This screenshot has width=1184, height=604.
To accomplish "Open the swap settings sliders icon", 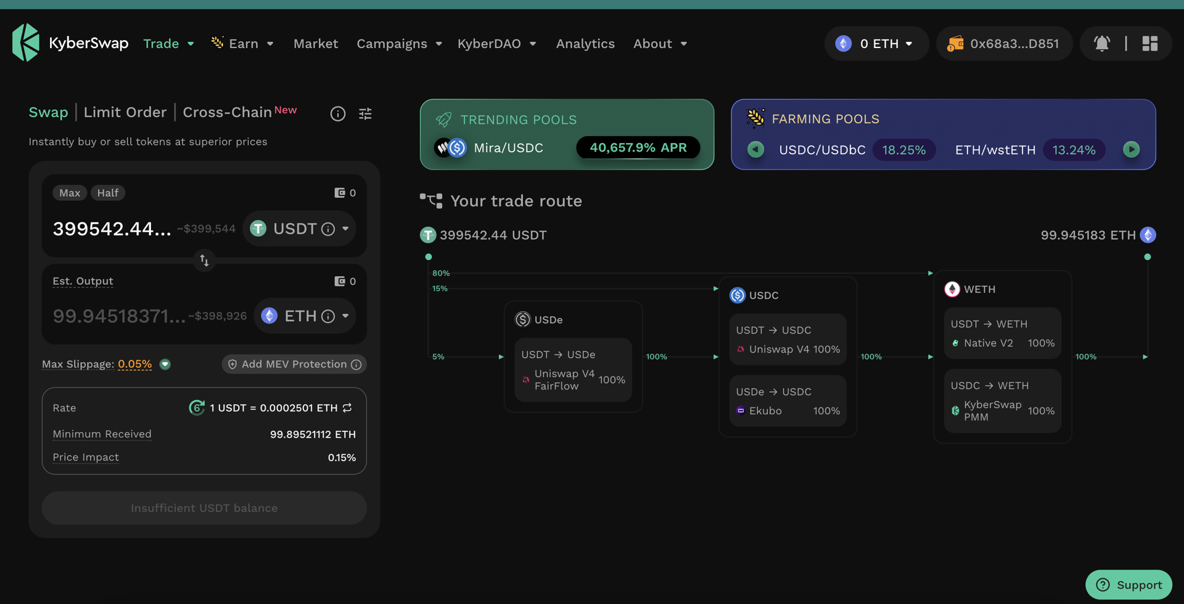I will pyautogui.click(x=365, y=113).
